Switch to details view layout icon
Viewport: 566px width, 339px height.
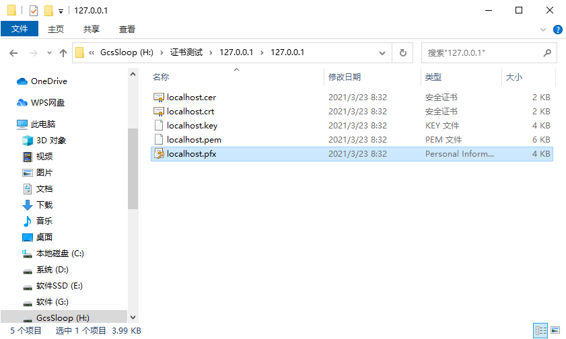(540, 330)
